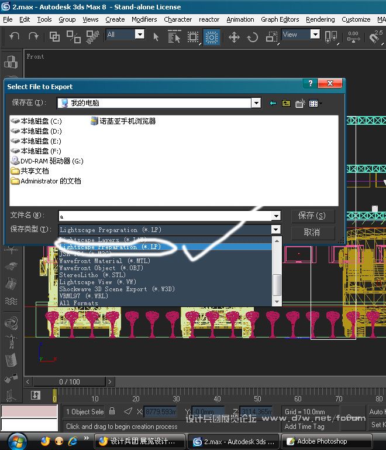Viewport: 386px width, 450px height.
Task: Click time slider left arrow
Action: 27,382
